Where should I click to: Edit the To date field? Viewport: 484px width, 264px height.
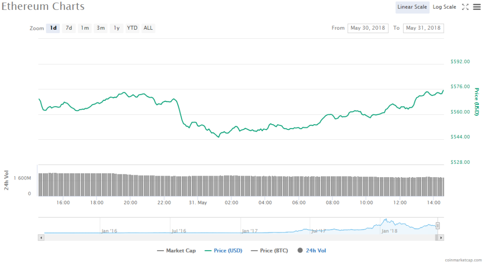pyautogui.click(x=423, y=28)
